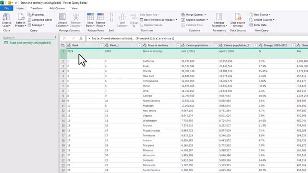
Task: Switch to the Transform tab
Action: coord(37,8)
